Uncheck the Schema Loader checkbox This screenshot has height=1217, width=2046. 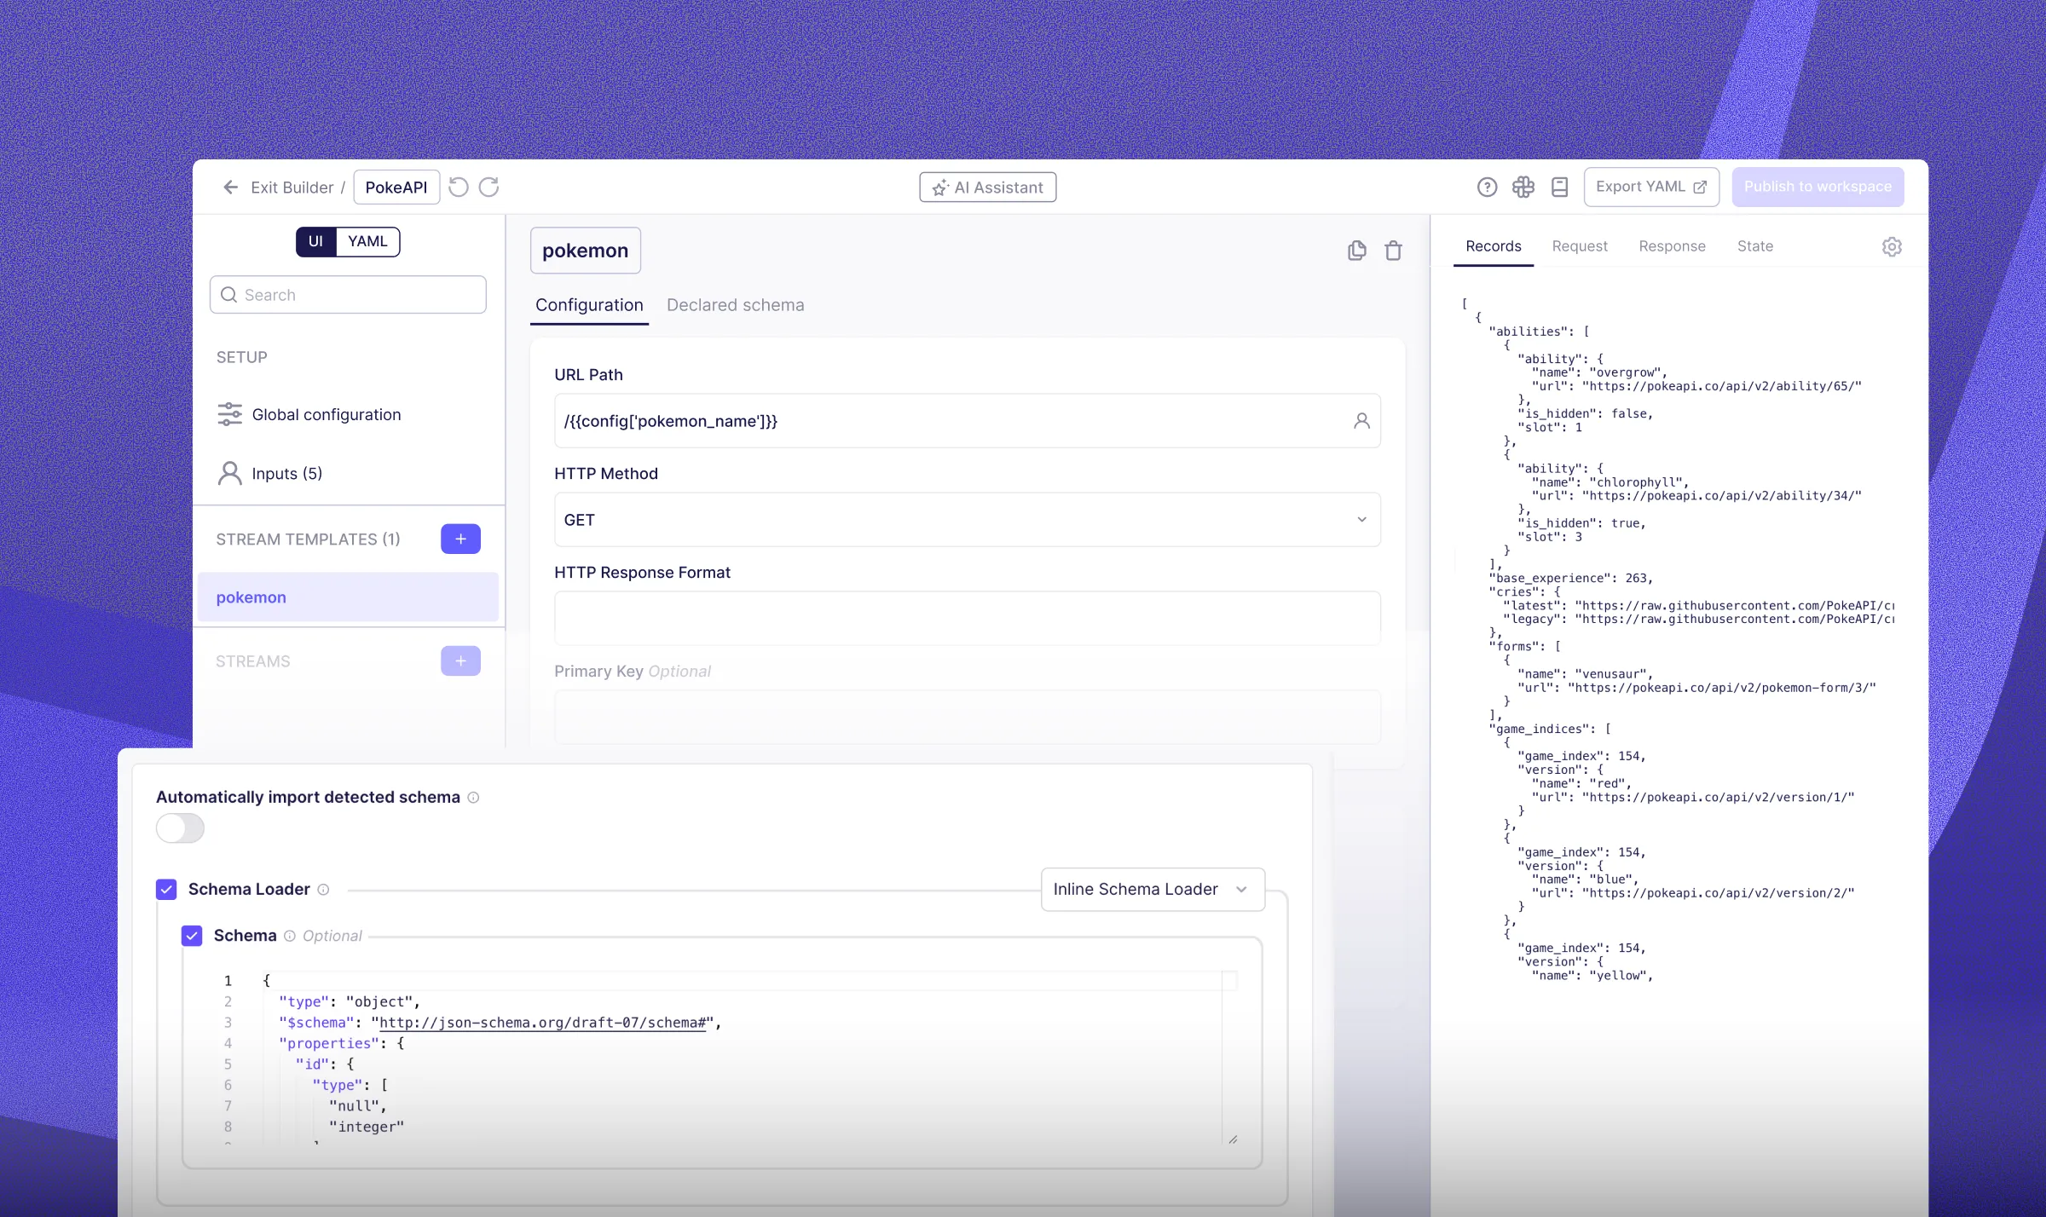click(166, 890)
